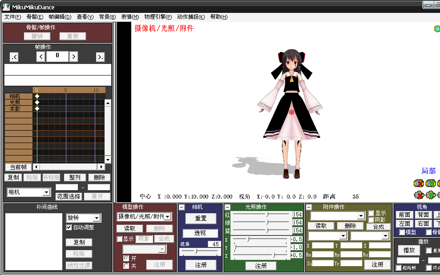The width and height of the screenshot is (440, 275).
Task: Click the Y-axis rotate gizmo icon (upper row)
Action: tap(431, 183)
